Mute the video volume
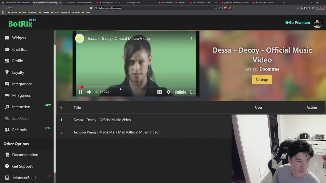 point(89,92)
